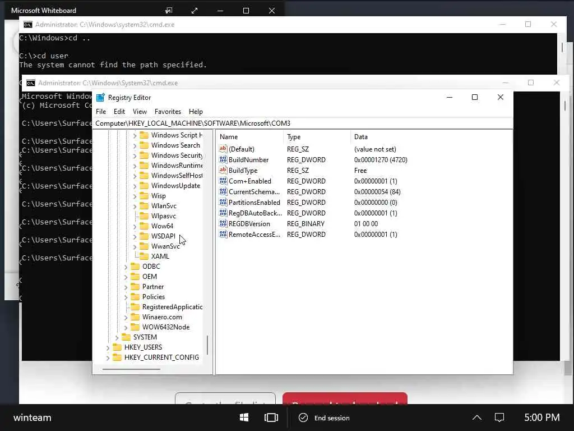Click the Whiteboard cast icon
Screen dimensions: 574x431
click(x=169, y=11)
